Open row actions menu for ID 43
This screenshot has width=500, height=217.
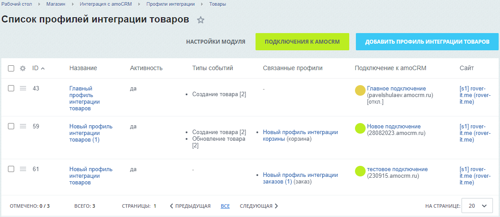23,89
